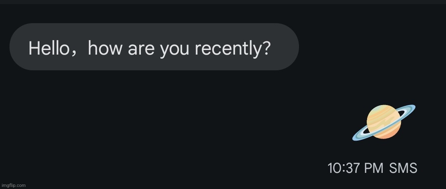Open the imgflip.com watermark link
The width and height of the screenshot is (446, 189).
click(14, 185)
